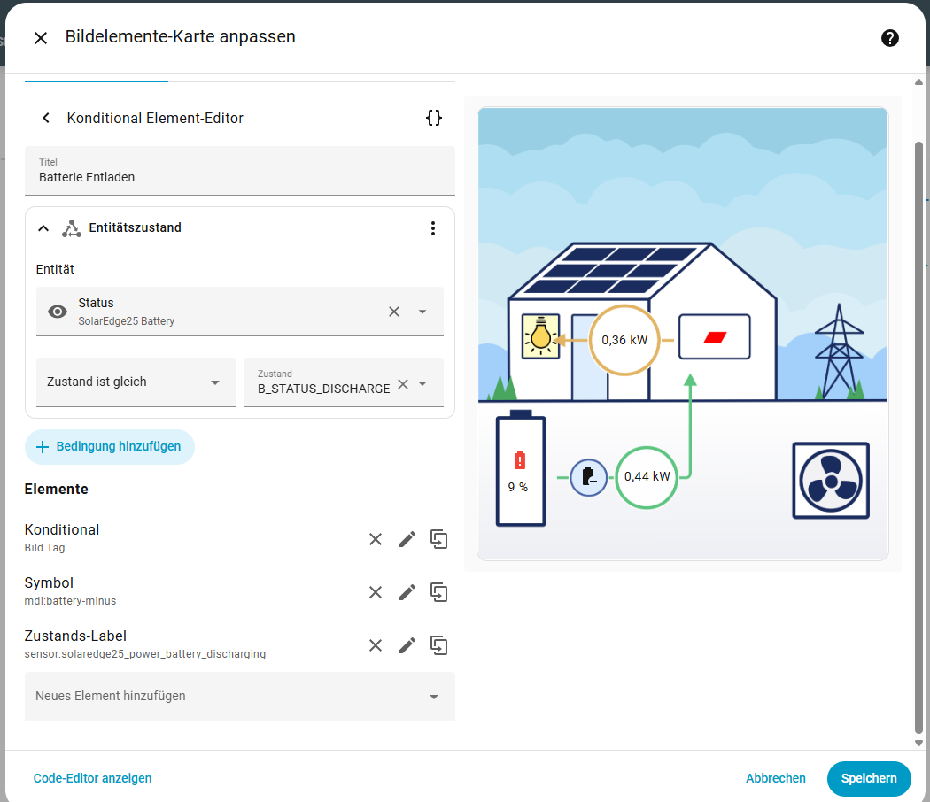The height and width of the screenshot is (802, 930).
Task: Remove the Konditional Bild Tag element
Action: click(376, 539)
